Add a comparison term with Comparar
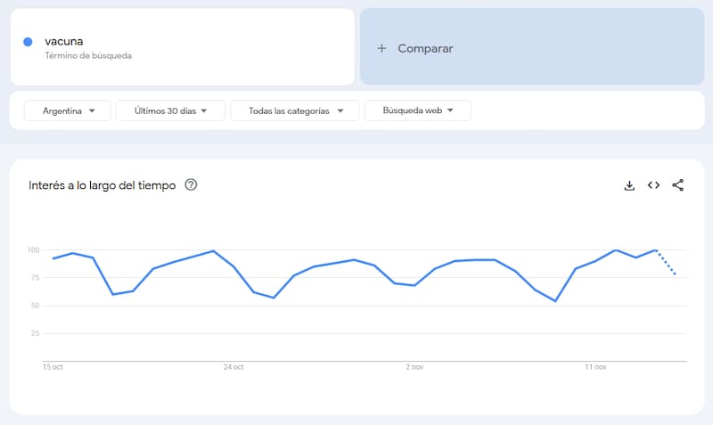This screenshot has width=713, height=425. (x=425, y=48)
